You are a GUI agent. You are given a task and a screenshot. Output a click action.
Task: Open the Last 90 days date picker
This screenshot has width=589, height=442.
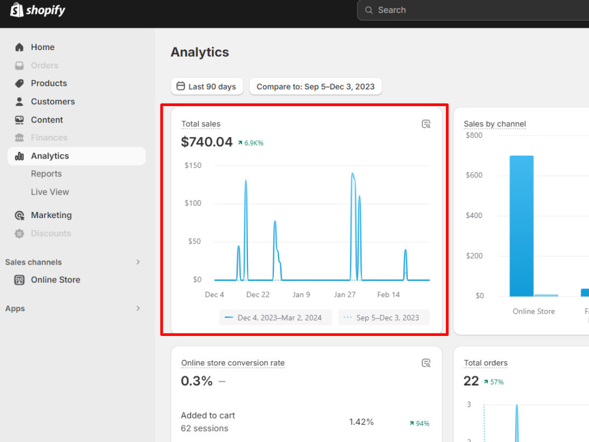pos(207,87)
